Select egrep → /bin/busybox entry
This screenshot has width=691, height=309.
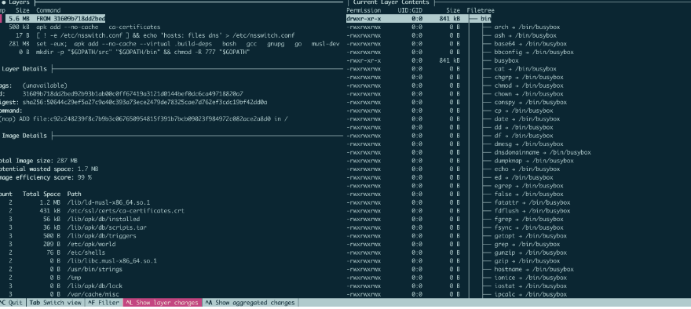528,186
